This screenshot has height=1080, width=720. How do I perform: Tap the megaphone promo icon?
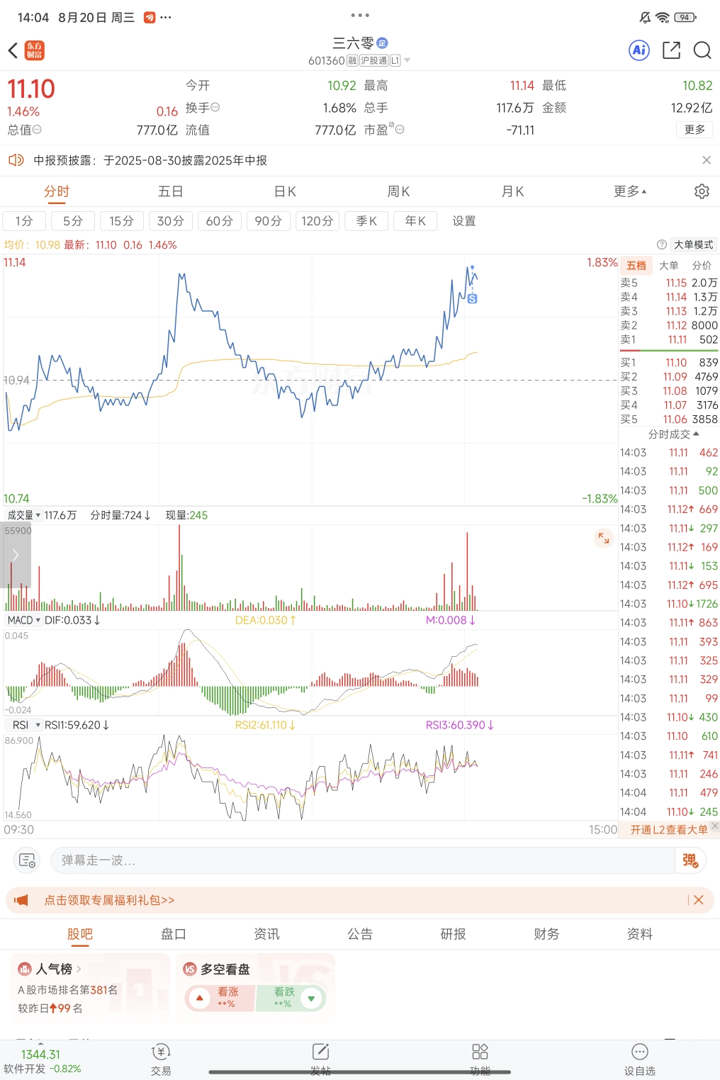[21, 900]
